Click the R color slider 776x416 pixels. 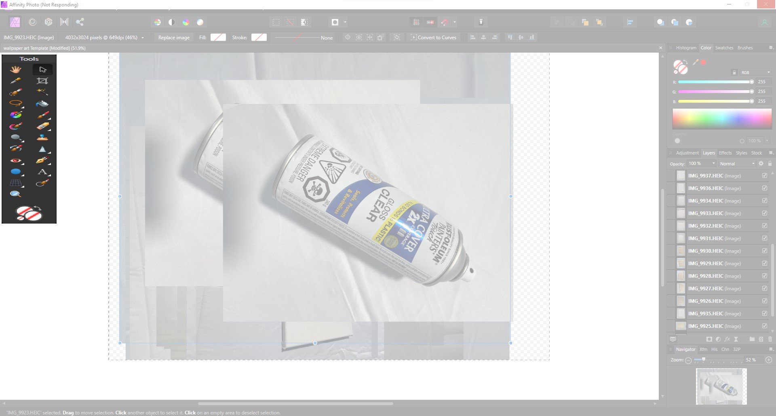[x=715, y=82]
